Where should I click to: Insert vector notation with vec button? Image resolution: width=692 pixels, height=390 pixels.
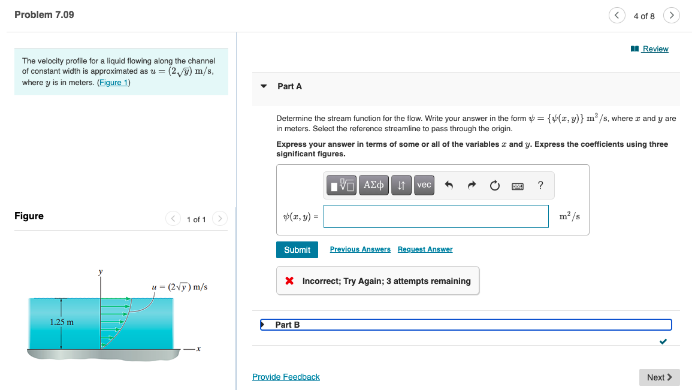tap(424, 185)
